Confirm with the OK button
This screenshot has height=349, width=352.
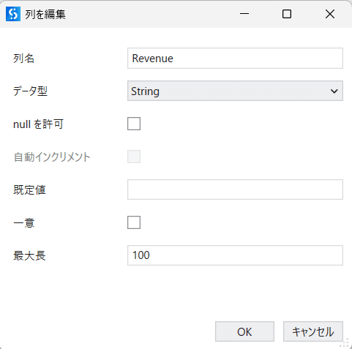[244, 331]
